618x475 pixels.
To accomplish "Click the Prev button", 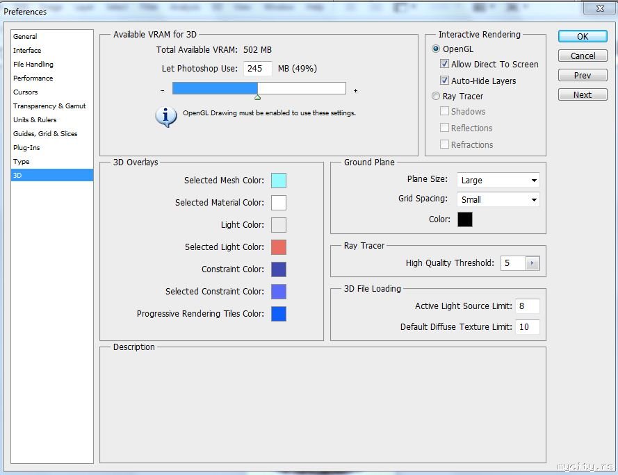I will coord(583,75).
